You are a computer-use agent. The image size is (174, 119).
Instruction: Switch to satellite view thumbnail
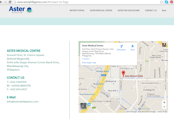click(x=83, y=106)
